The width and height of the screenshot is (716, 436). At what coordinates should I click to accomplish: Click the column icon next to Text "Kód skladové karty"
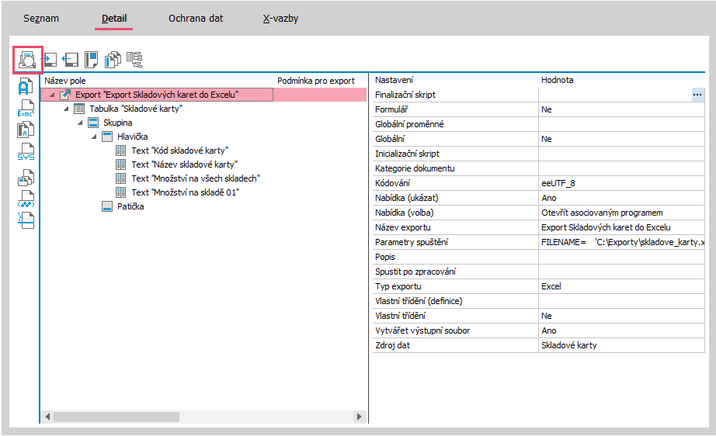tap(121, 151)
